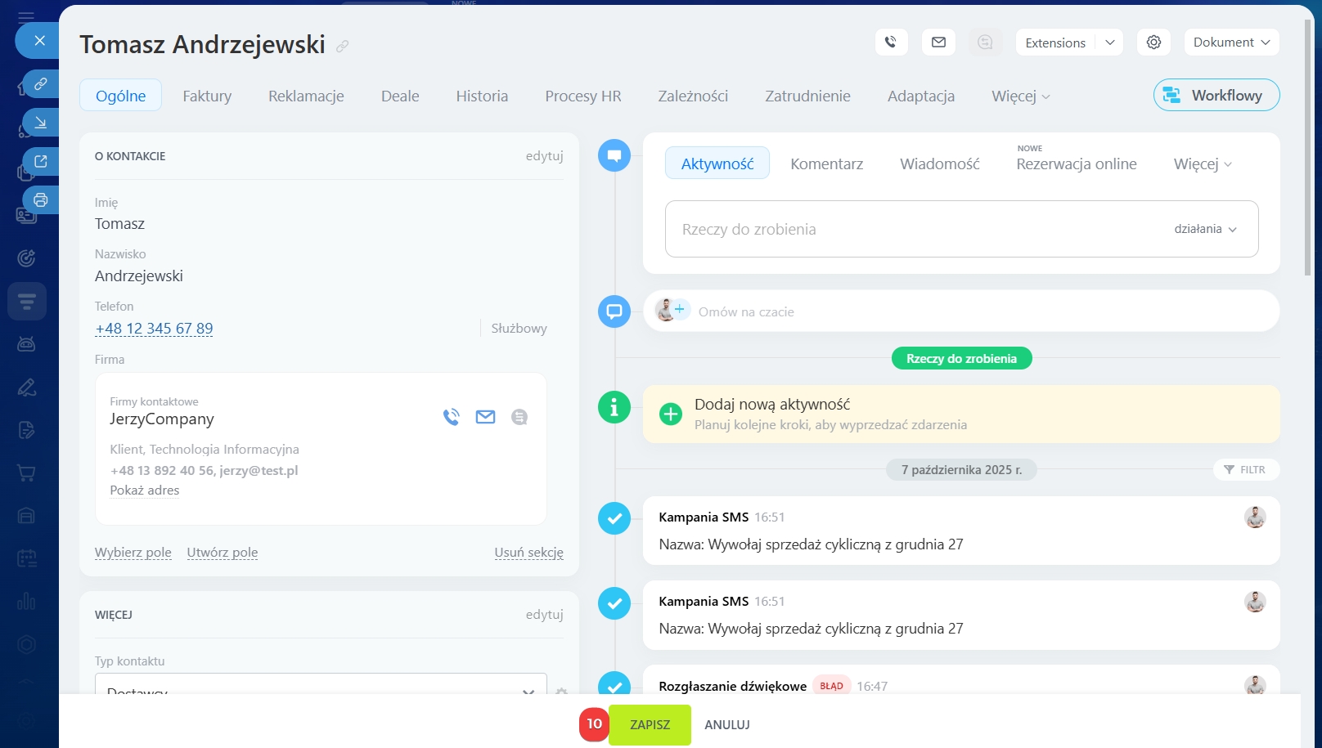This screenshot has height=748, width=1322.
Task: Call JerzyCompany using its phone icon
Action: pyautogui.click(x=451, y=417)
